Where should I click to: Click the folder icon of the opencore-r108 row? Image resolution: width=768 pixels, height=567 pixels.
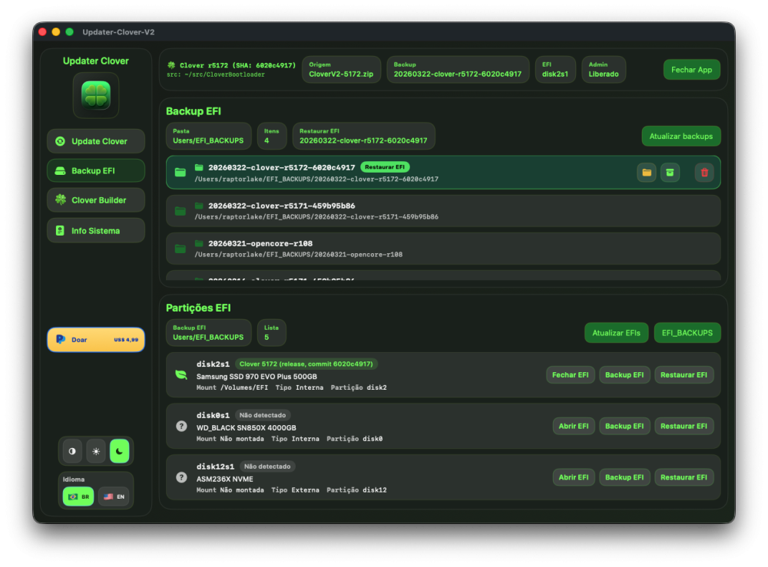(x=180, y=249)
